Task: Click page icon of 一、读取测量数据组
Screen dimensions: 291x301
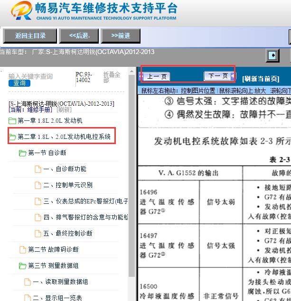Action: tap(28, 282)
